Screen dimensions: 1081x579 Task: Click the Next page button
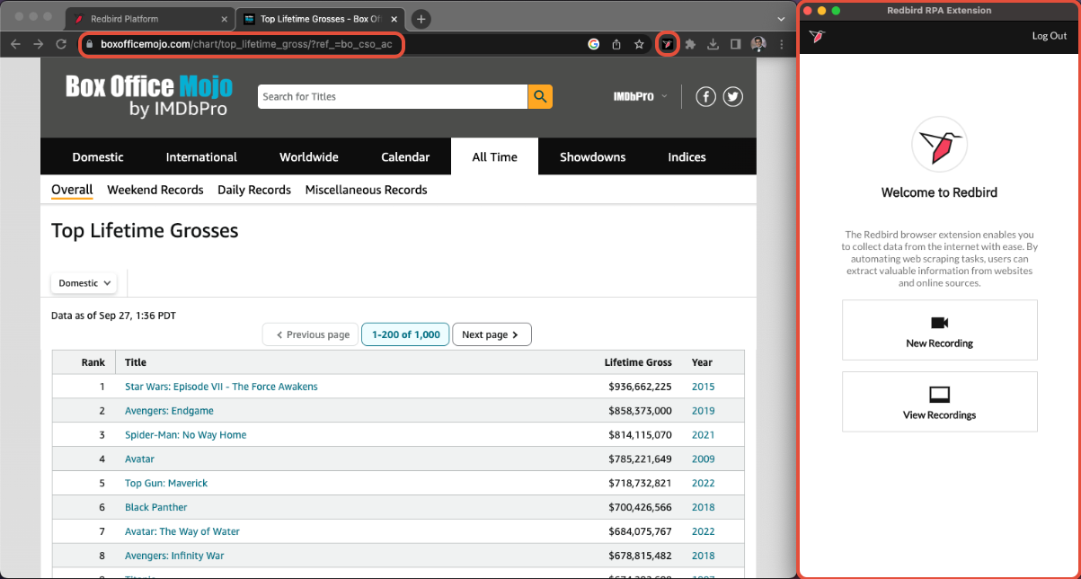point(492,334)
